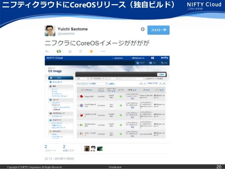This screenshot has height=169, width=225.
Task: Click the red Stingray image icon
Action: (x=81, y=96)
